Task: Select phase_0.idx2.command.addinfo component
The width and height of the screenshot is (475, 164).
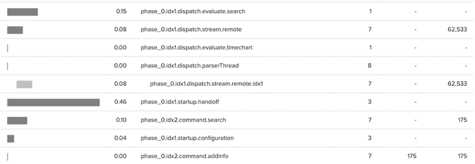Action: 184,156
